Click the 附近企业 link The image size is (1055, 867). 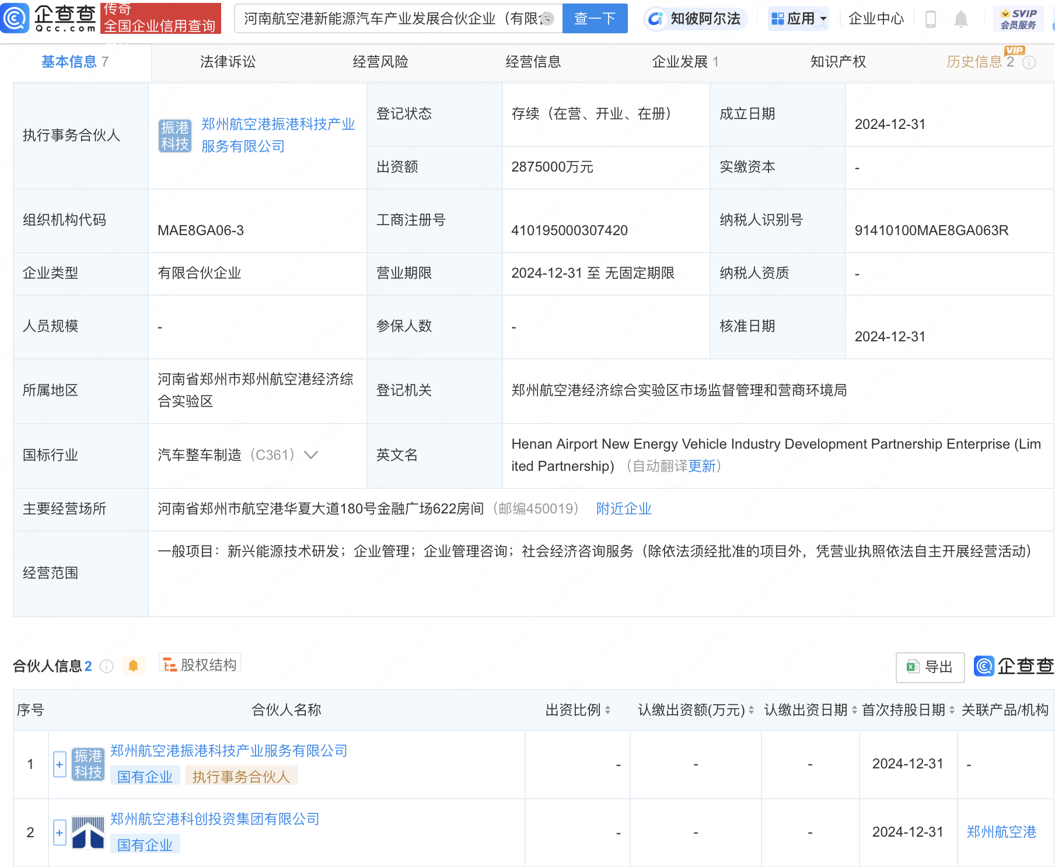click(624, 509)
